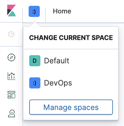Select the green D space avatar
The height and width of the screenshot is (126, 124).
point(35,61)
